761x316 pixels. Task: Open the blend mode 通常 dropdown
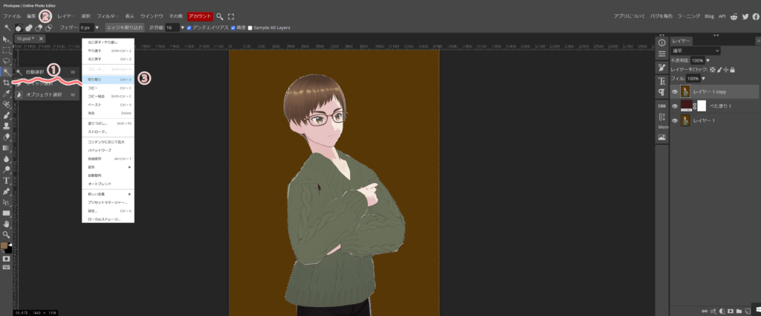(x=695, y=51)
